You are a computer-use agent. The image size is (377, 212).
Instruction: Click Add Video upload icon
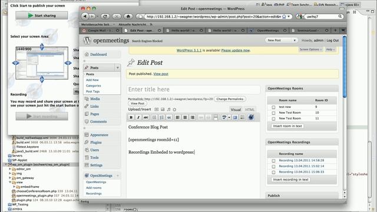click(x=163, y=110)
